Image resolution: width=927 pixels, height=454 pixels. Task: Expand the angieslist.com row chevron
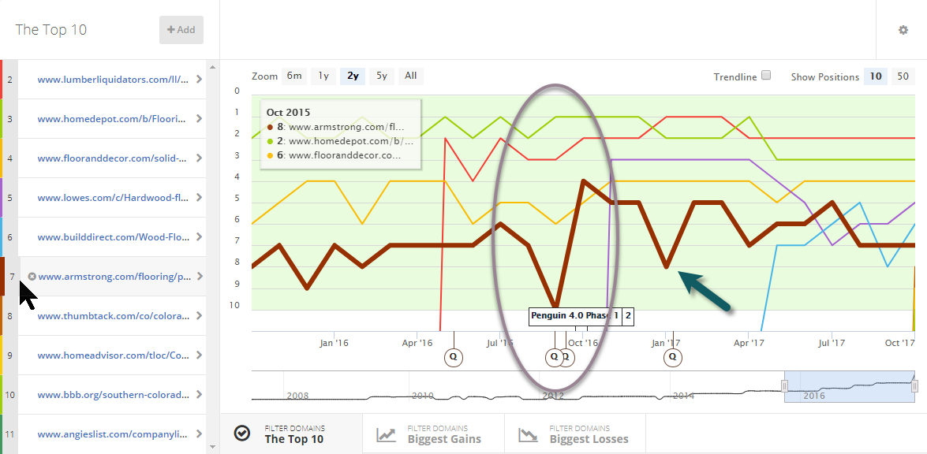coord(200,434)
